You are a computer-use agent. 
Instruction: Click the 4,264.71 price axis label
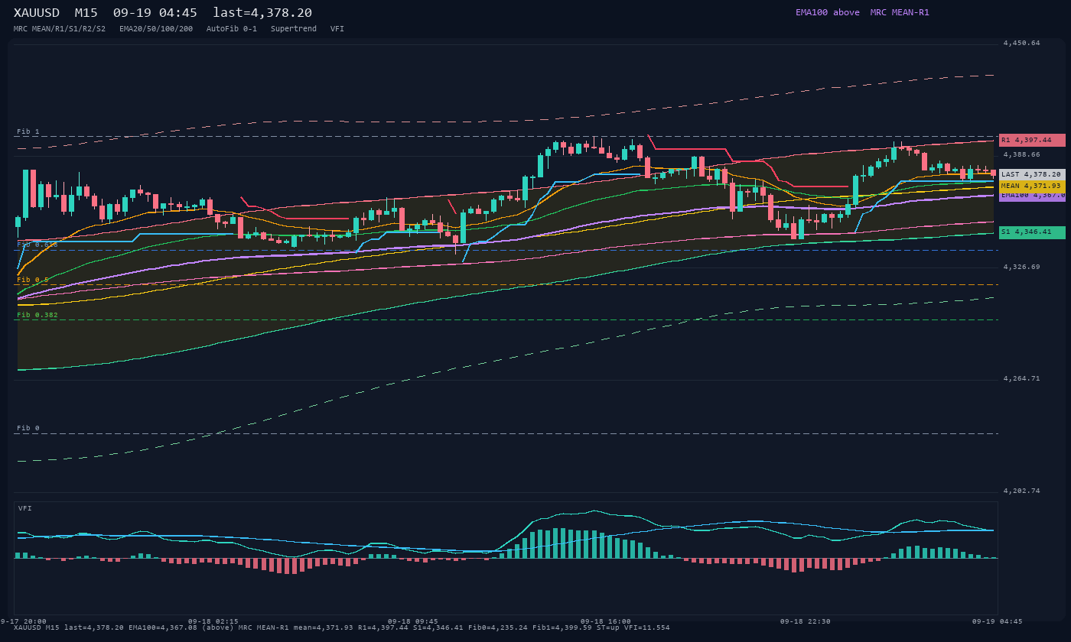coord(1022,378)
